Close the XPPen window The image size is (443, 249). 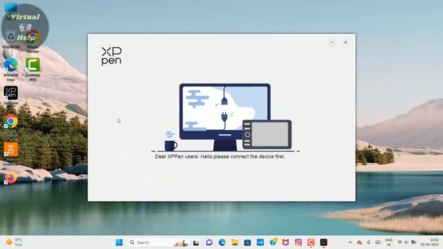click(345, 42)
